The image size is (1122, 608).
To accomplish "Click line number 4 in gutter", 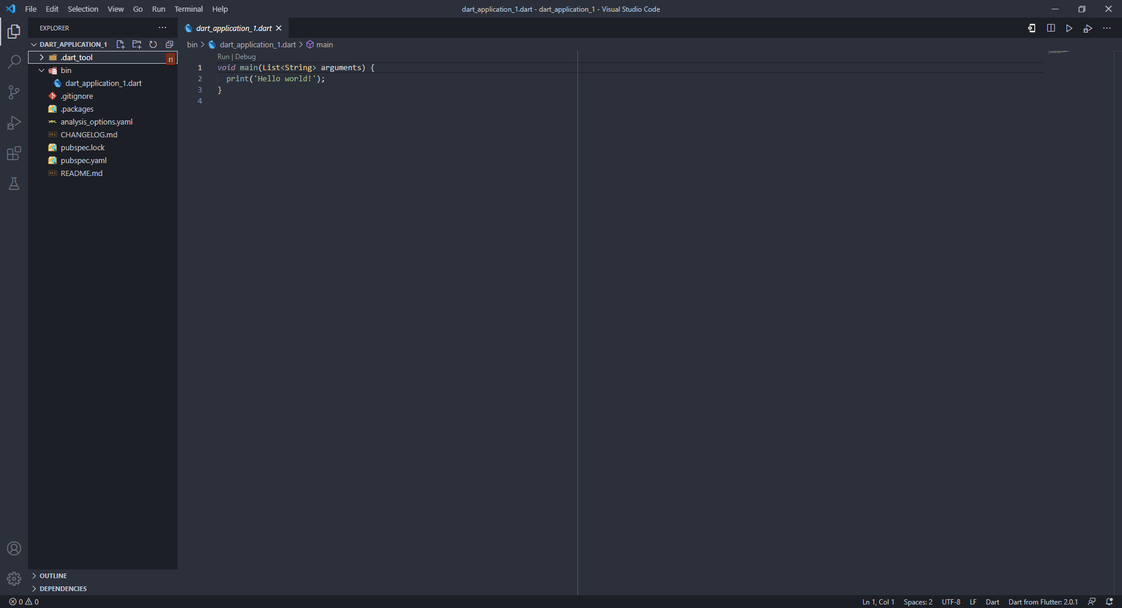I will (200, 101).
